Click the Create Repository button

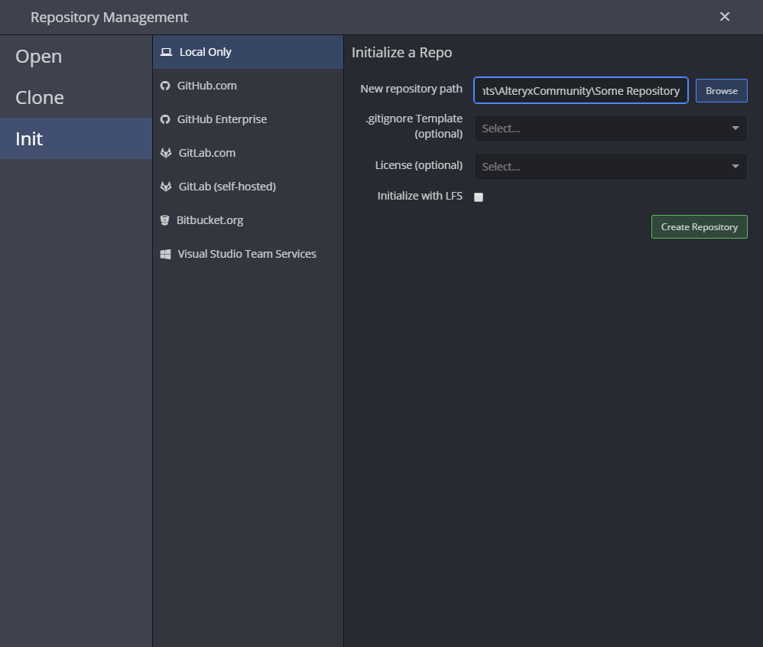click(x=699, y=226)
